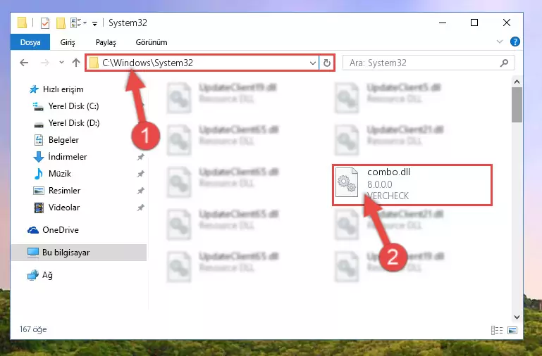This screenshot has height=356, width=542.
Task: Open Videolar folder in sidebar
Action: click(56, 208)
